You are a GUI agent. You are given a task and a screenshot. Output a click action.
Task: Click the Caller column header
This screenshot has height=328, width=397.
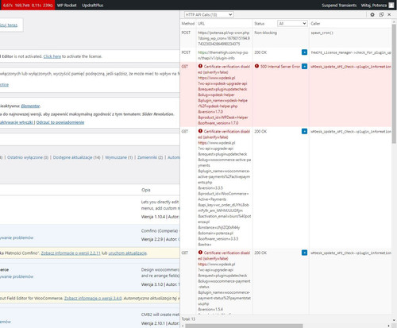[315, 24]
